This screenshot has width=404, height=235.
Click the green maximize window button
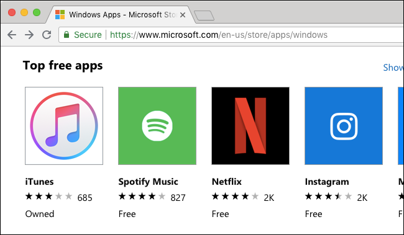(x=37, y=12)
